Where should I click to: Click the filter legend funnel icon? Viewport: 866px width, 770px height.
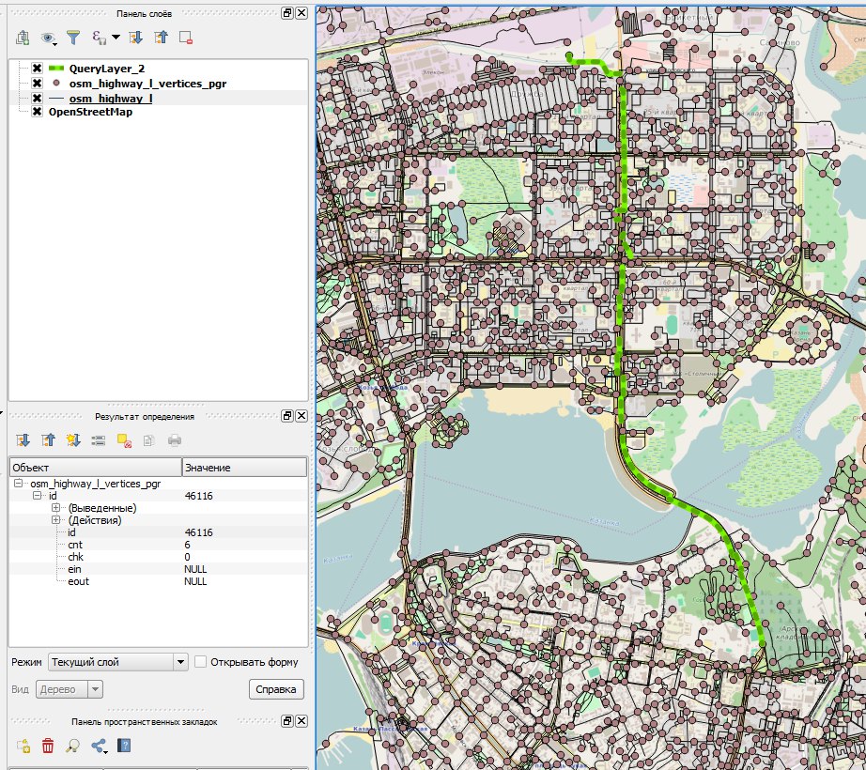pyautogui.click(x=73, y=38)
